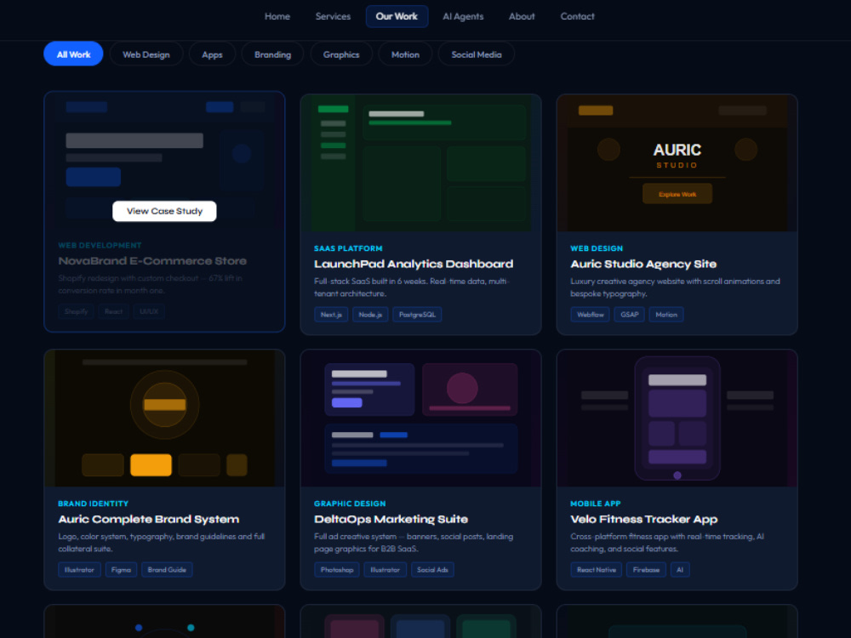Open the AI Agents page
Viewport: 851px width, 638px height.
point(463,16)
